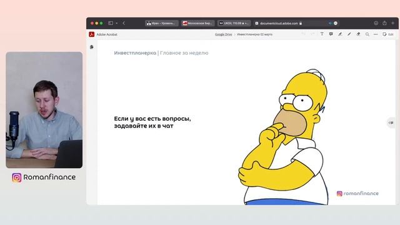400x225 pixels.
Task: Click the webcam video of the presenter
Action: click(x=44, y=110)
